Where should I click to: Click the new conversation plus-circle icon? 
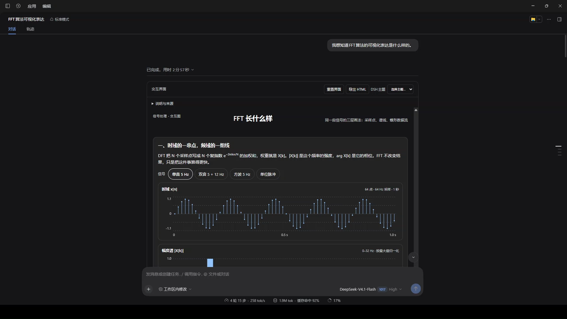point(18,6)
